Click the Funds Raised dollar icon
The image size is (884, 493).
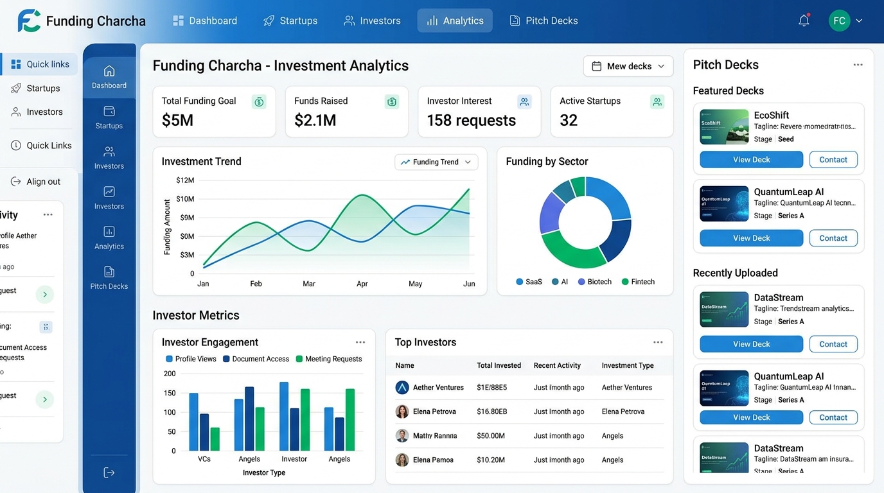[x=392, y=101]
